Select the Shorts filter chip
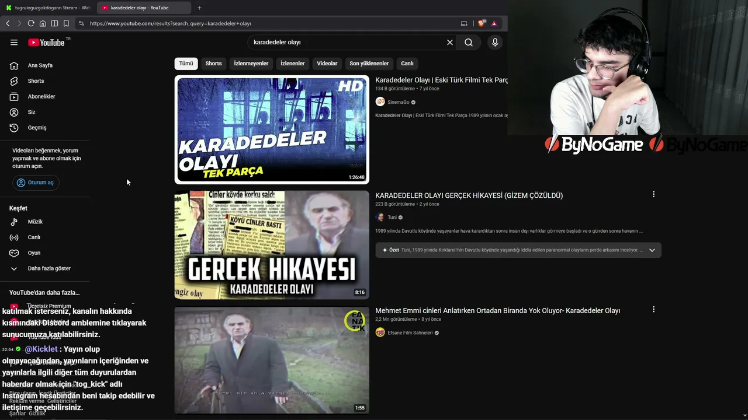748x420 pixels. [x=213, y=64]
